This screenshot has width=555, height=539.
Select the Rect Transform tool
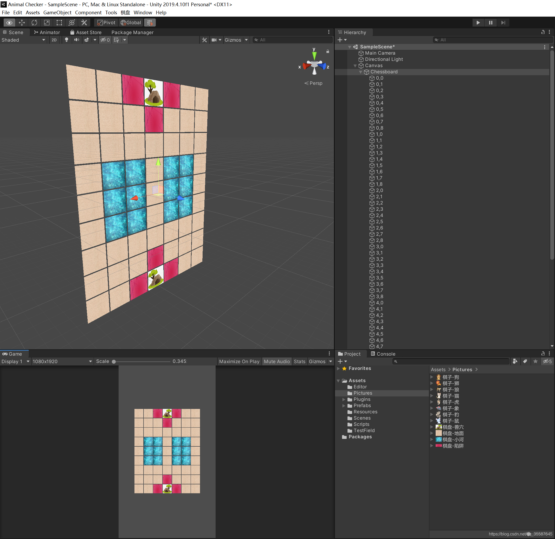pos(59,23)
